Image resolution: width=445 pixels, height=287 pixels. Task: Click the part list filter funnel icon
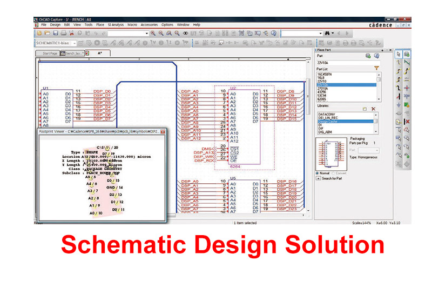[x=376, y=68]
